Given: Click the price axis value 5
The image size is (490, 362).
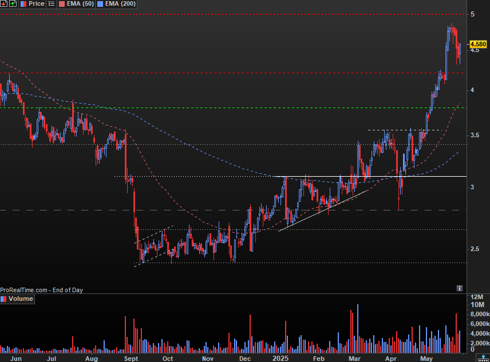Looking at the screenshot, I should 472,14.
